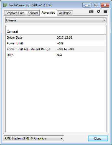
Task: Go to the Validation tab
Action: pos(65,13)
